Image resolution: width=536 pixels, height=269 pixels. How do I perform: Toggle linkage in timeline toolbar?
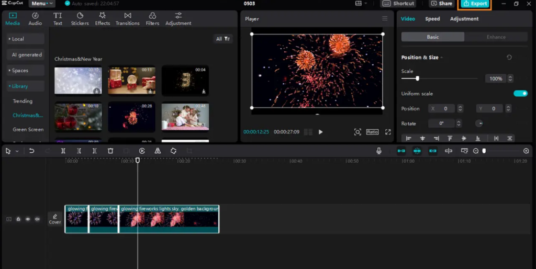433,151
